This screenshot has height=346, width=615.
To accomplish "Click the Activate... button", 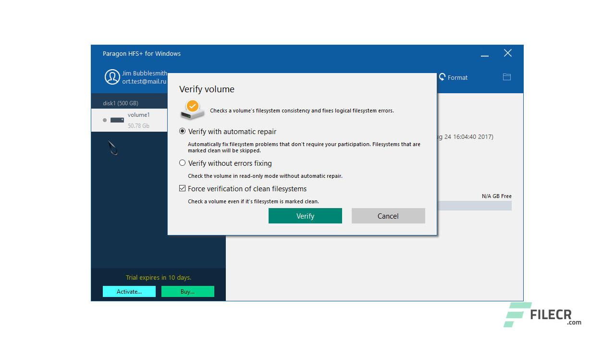I will [129, 291].
